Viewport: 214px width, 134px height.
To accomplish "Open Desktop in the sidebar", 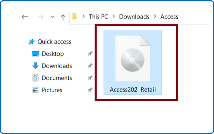I will pyautogui.click(x=53, y=54).
